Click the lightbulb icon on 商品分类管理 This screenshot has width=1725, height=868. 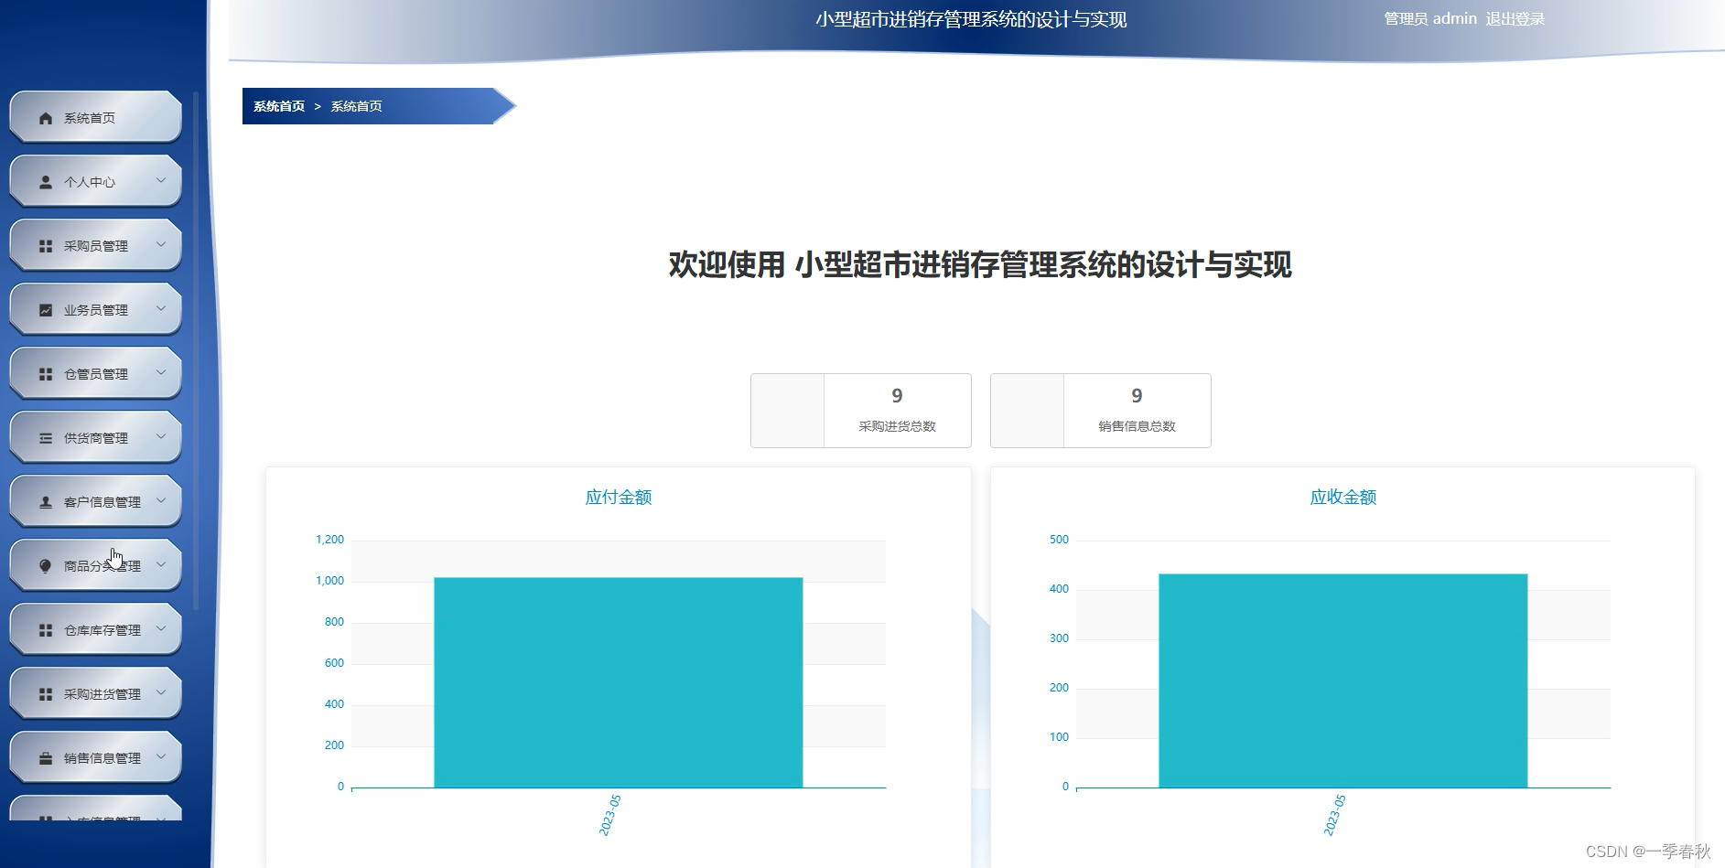[x=43, y=564]
